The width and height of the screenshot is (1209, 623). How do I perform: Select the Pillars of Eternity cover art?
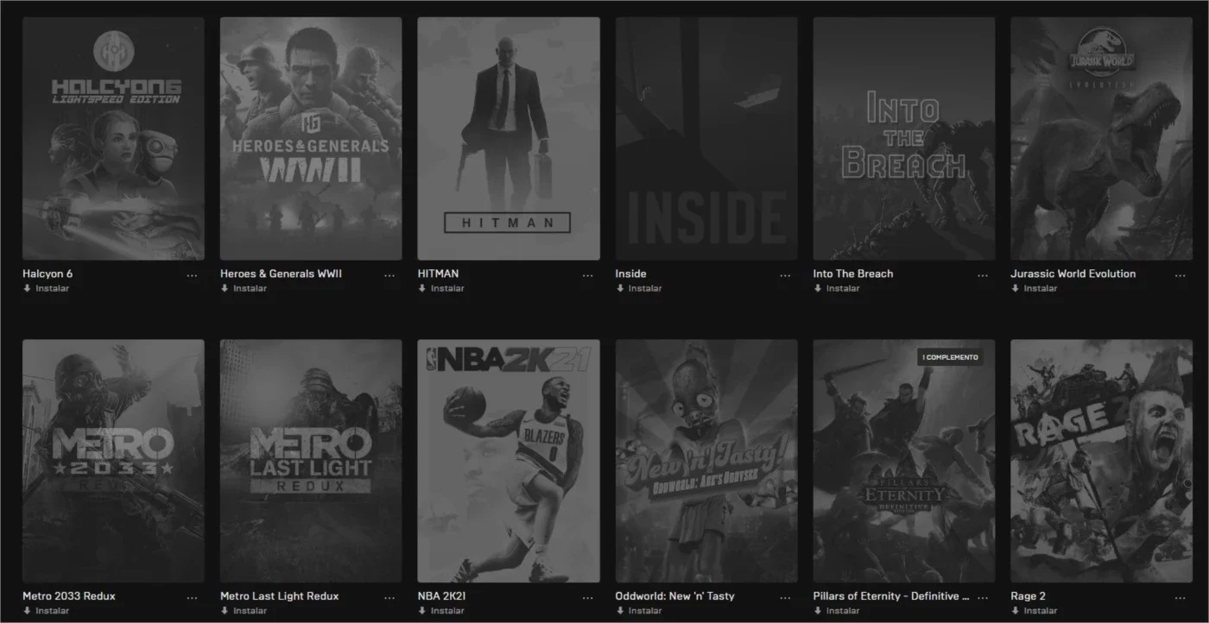click(904, 461)
